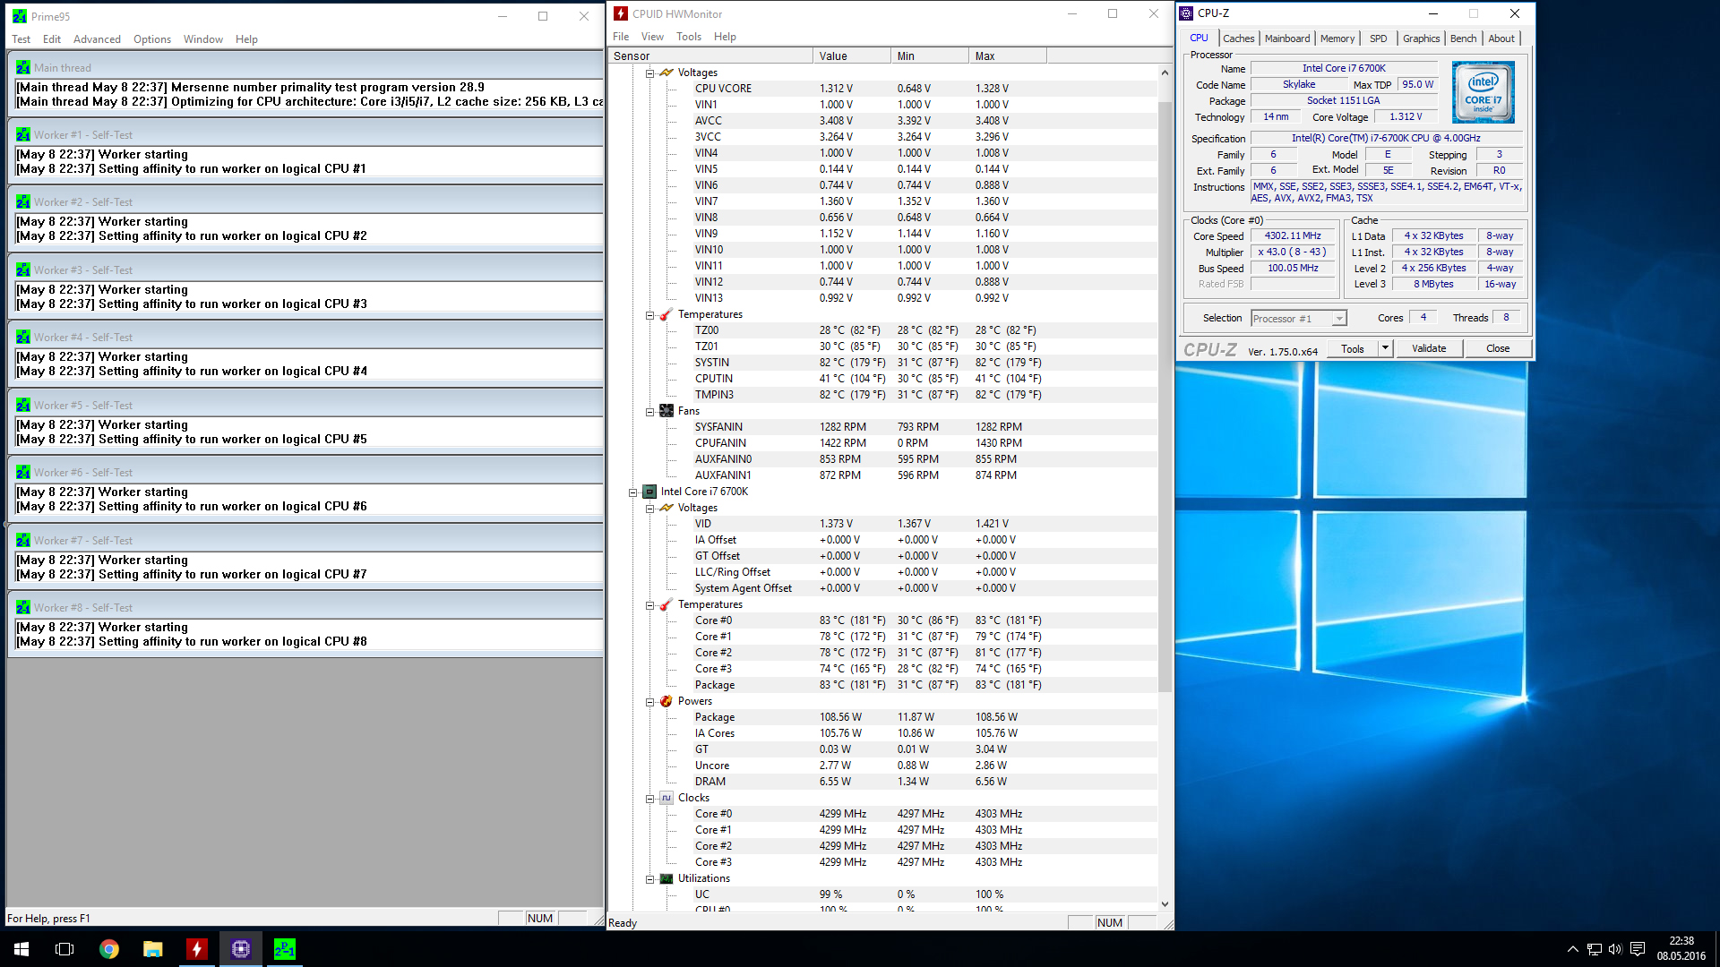Launch Google Chrome from the taskbar
The height and width of the screenshot is (967, 1720).
(109, 949)
